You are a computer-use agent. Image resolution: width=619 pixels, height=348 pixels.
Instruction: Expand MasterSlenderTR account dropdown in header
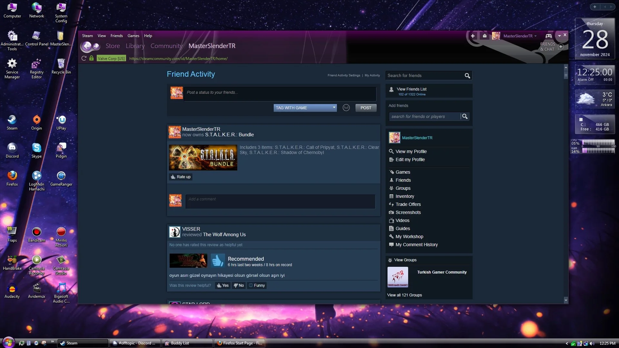click(520, 36)
